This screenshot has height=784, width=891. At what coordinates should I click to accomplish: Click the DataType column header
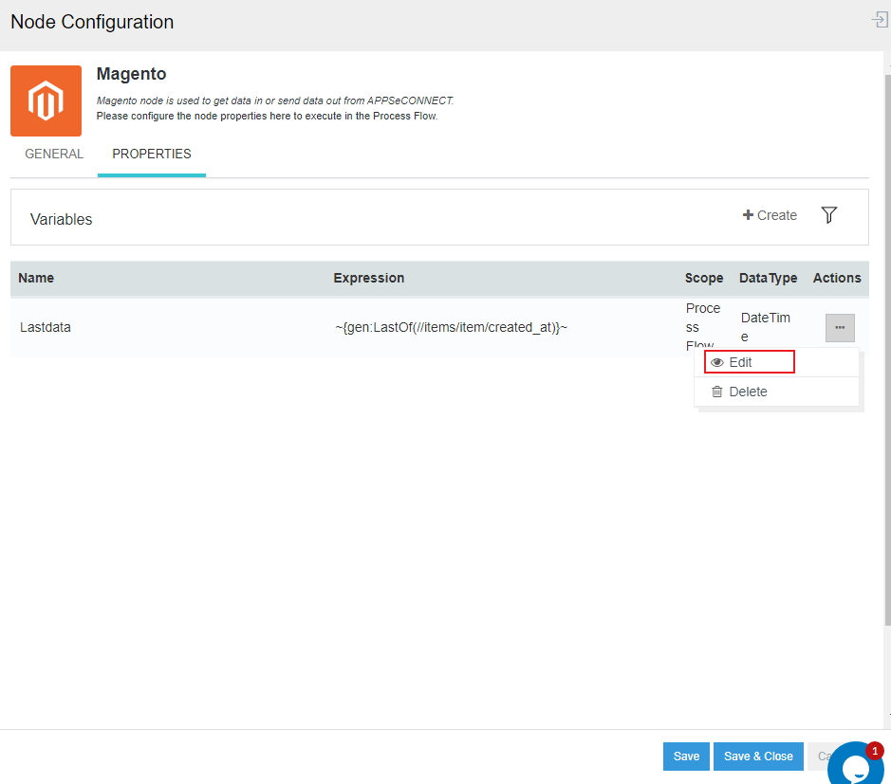tap(768, 278)
